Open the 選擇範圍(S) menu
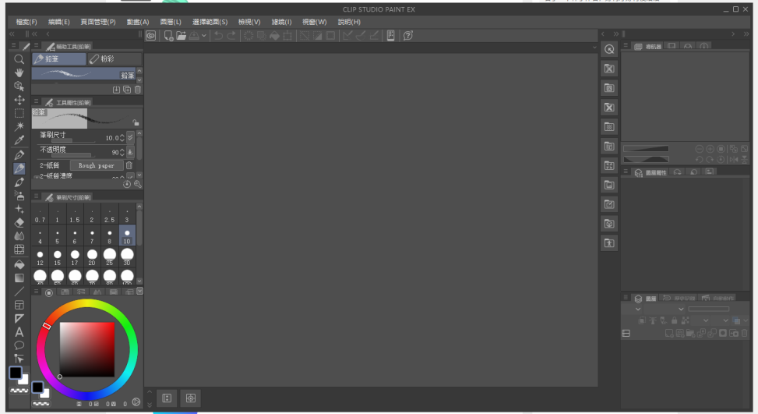758x414 pixels. pos(210,23)
